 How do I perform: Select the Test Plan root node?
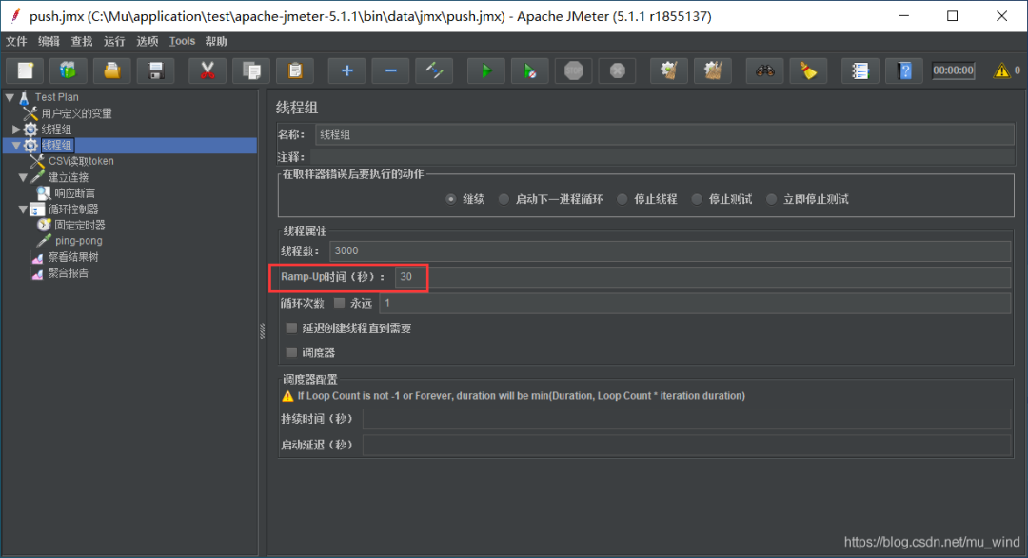pyautogui.click(x=56, y=97)
